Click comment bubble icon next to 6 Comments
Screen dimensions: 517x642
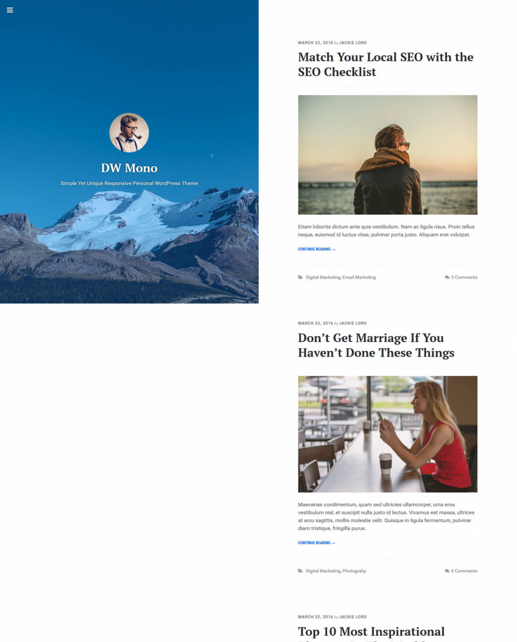click(447, 571)
